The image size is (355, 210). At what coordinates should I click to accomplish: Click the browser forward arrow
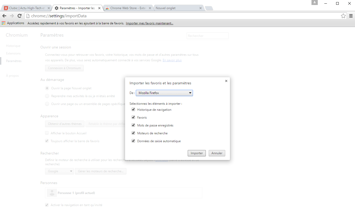tap(12, 16)
